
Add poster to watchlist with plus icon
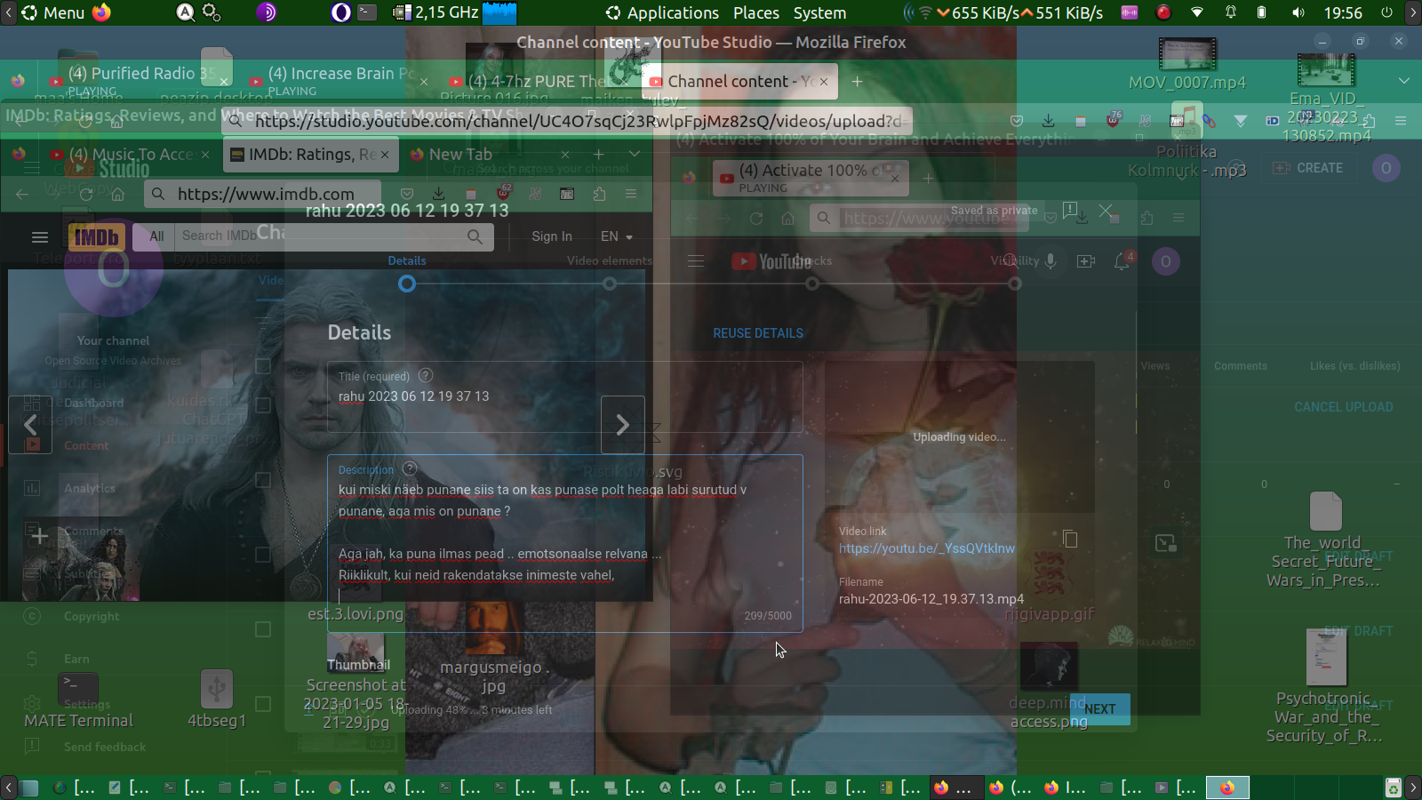click(x=39, y=535)
